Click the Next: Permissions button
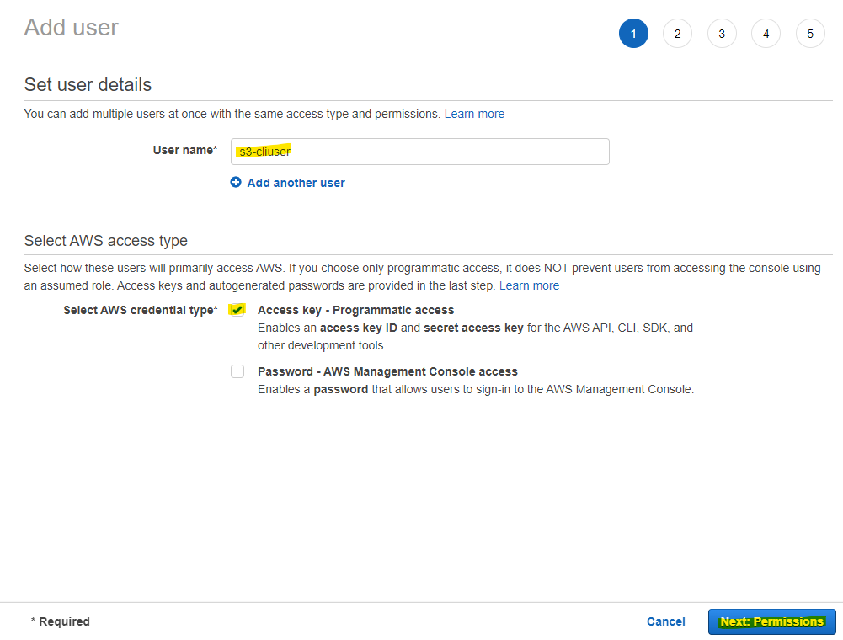Viewport: 843px width, 640px height. pyautogui.click(x=771, y=621)
